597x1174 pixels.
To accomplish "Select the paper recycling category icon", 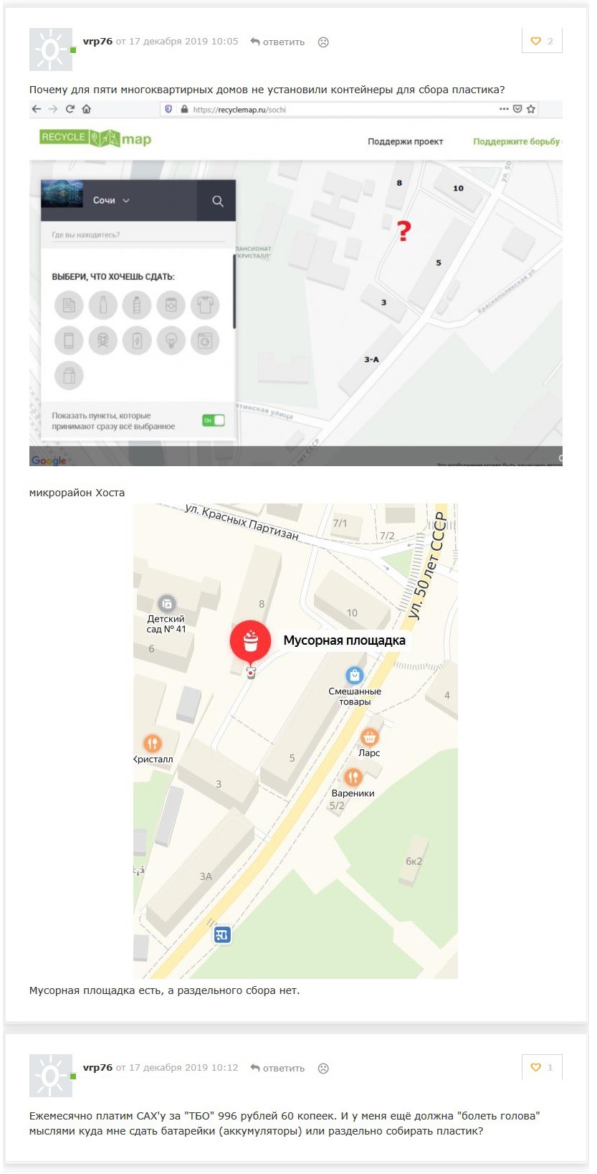I will 69,306.
